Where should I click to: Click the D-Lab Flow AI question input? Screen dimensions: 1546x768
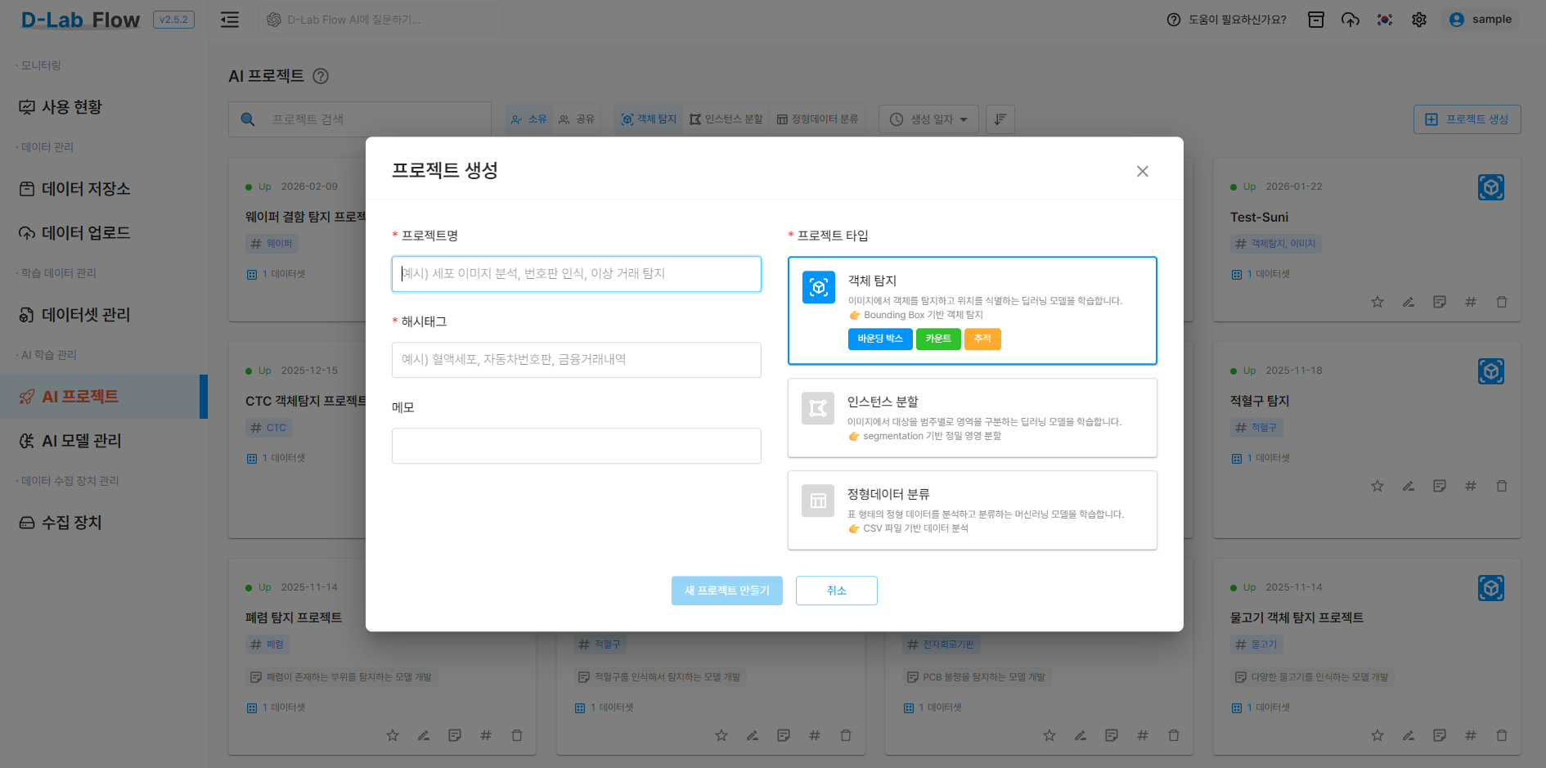[380, 20]
